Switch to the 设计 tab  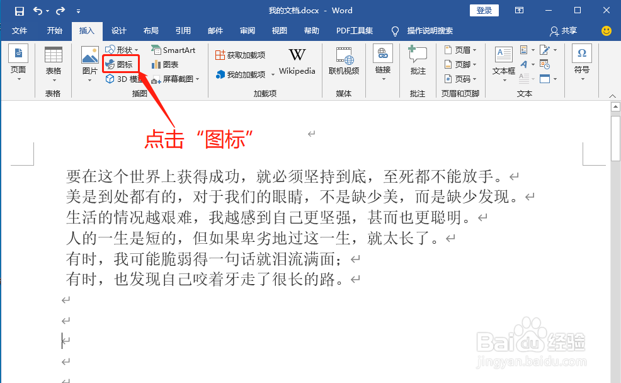pos(118,30)
